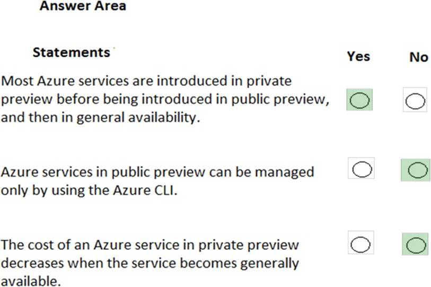Click the words 'decreases when the service becomes generally'
This screenshot has width=431, height=287.
150,263
